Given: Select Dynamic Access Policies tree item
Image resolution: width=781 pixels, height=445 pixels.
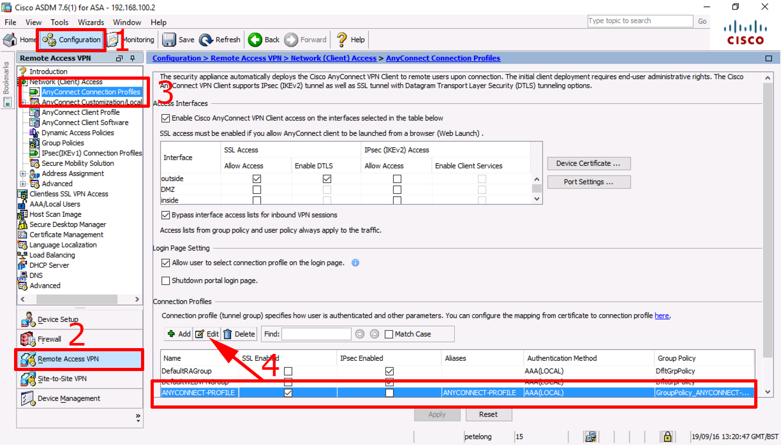Looking at the screenshot, I should [x=78, y=133].
